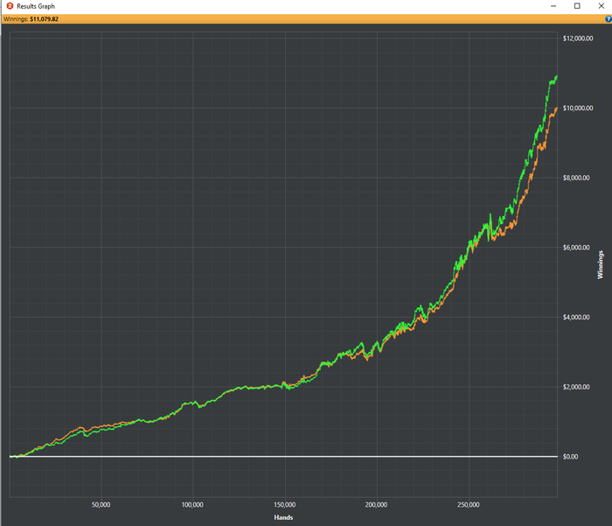Click the Results Graph window title

tap(36, 6)
